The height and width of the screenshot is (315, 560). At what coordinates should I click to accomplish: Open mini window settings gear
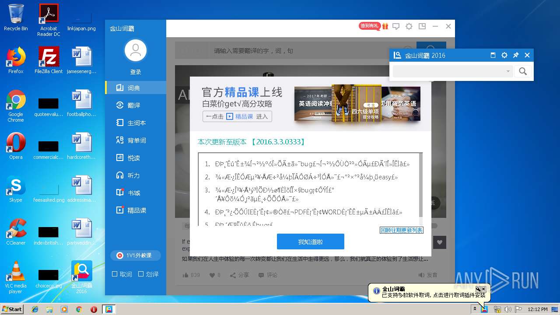pyautogui.click(x=504, y=55)
